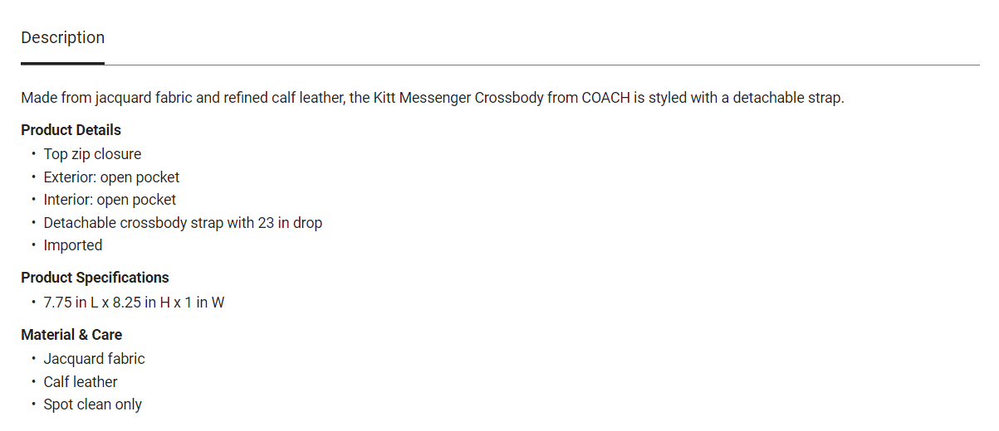This screenshot has width=999, height=431.
Task: Select the Material & Care heading
Action: tap(71, 335)
